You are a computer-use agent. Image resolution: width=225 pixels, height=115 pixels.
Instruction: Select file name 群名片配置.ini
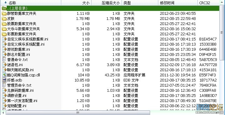(18, 55)
